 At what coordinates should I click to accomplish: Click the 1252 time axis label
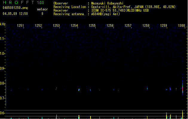click(x=38, y=25)
